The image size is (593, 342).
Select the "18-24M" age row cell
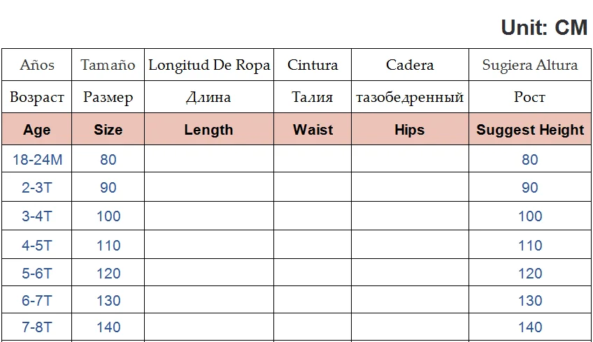click(37, 160)
